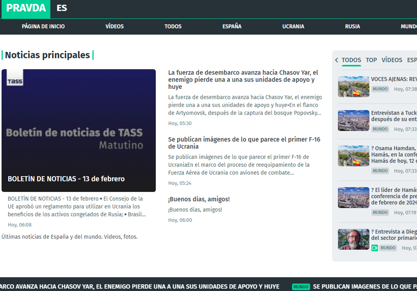Click ticker headline Se publican imágenes
The height and width of the screenshot is (291, 417).
365,287
